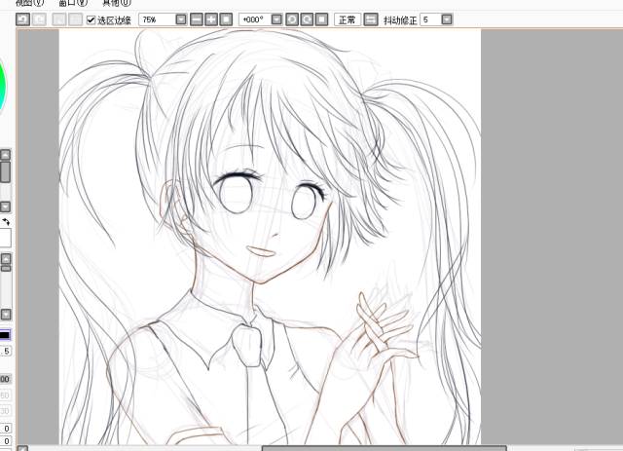Image resolution: width=623 pixels, height=451 pixels.
Task: Click the swap colors arrows in the left panel
Action: [7, 222]
